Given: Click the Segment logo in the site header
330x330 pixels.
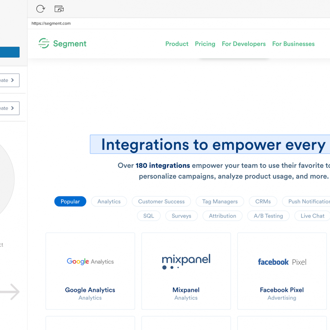Looking at the screenshot, I should [62, 43].
